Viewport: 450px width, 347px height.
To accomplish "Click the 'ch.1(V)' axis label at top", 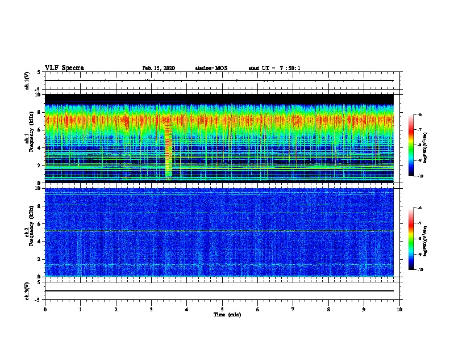I will click(x=27, y=81).
